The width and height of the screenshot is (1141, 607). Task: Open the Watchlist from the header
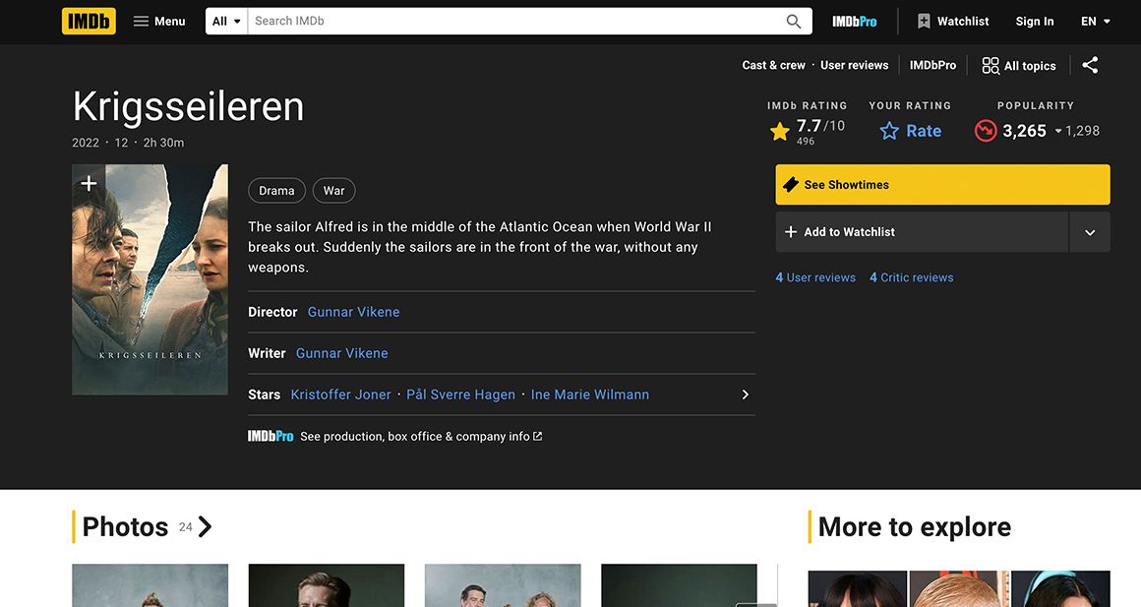(x=952, y=21)
